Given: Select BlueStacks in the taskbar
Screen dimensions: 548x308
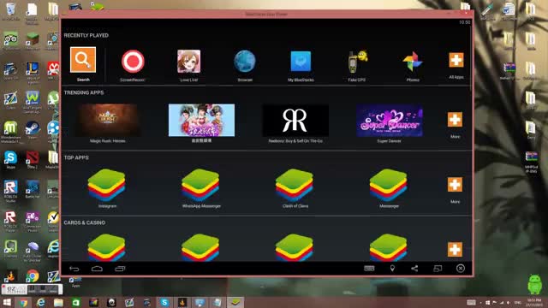Looking at the screenshot, I should coord(235,302).
